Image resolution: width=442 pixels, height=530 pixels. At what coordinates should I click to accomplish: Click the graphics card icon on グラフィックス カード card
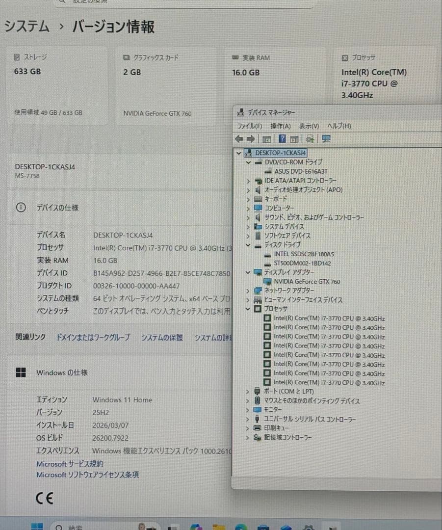click(127, 58)
